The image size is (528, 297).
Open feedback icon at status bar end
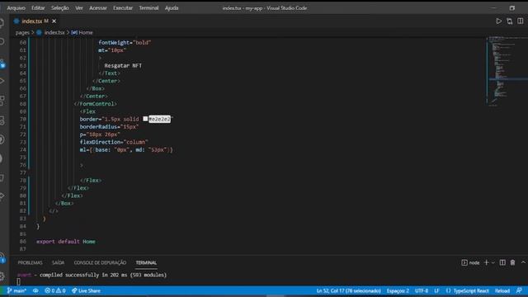[519, 290]
